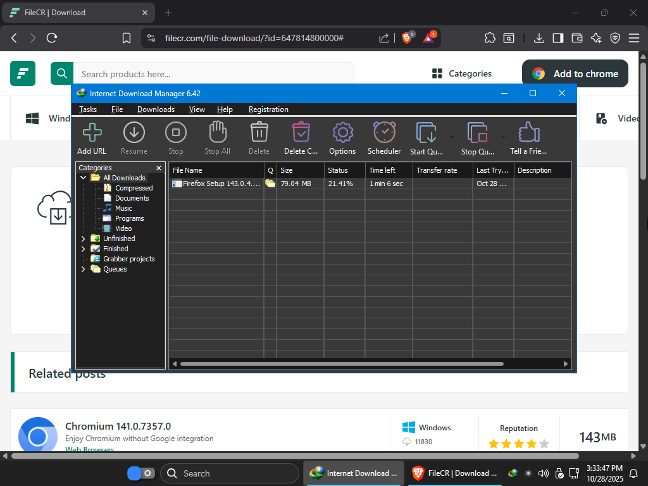Click the Stop download icon

tap(175, 134)
